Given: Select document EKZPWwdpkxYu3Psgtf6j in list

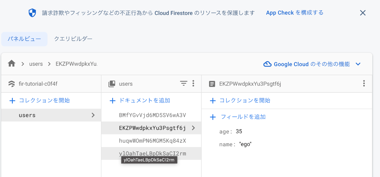Looking at the screenshot, I should [151, 128].
